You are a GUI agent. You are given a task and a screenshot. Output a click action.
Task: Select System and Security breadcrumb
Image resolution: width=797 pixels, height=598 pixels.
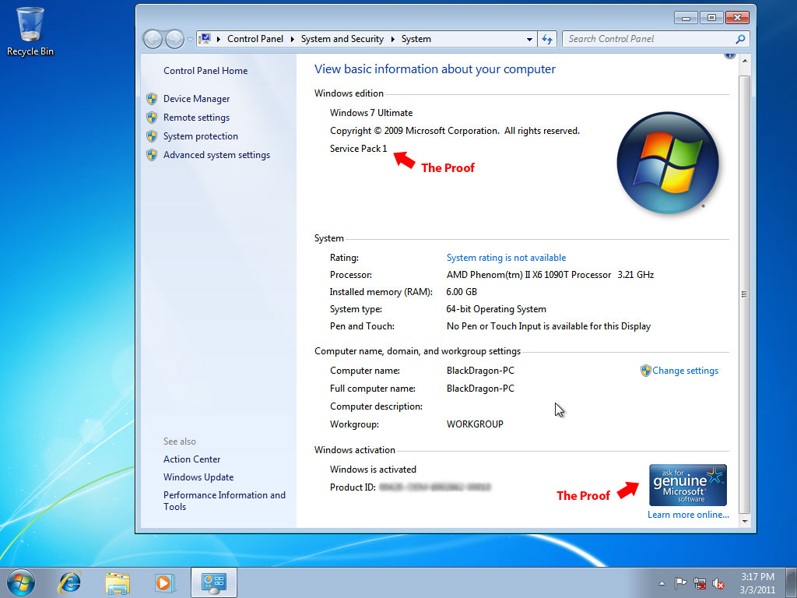pyautogui.click(x=342, y=39)
